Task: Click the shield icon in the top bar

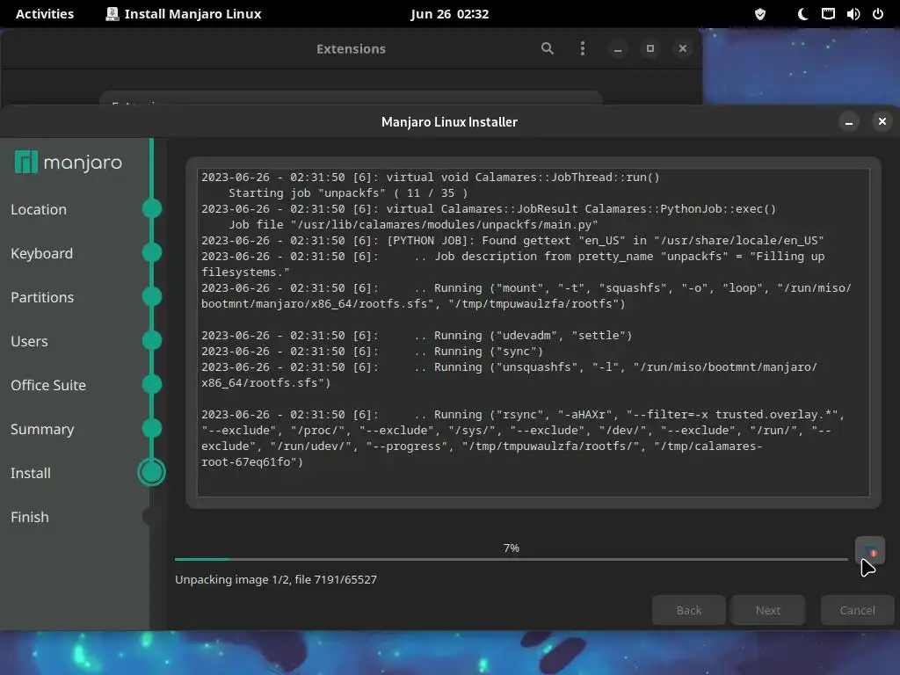Action: 760,14
